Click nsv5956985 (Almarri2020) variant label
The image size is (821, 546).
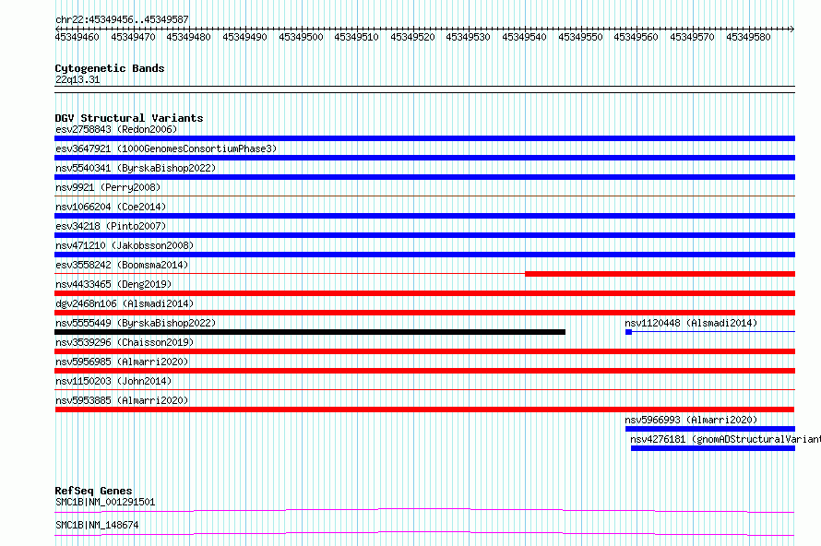[x=122, y=362]
